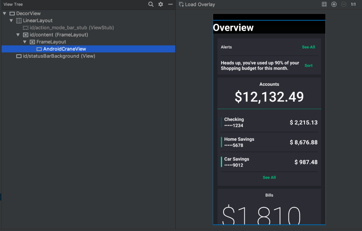Click the zoom to fit grid icon
Viewport: 362px width, 231px height.
(x=324, y=4)
